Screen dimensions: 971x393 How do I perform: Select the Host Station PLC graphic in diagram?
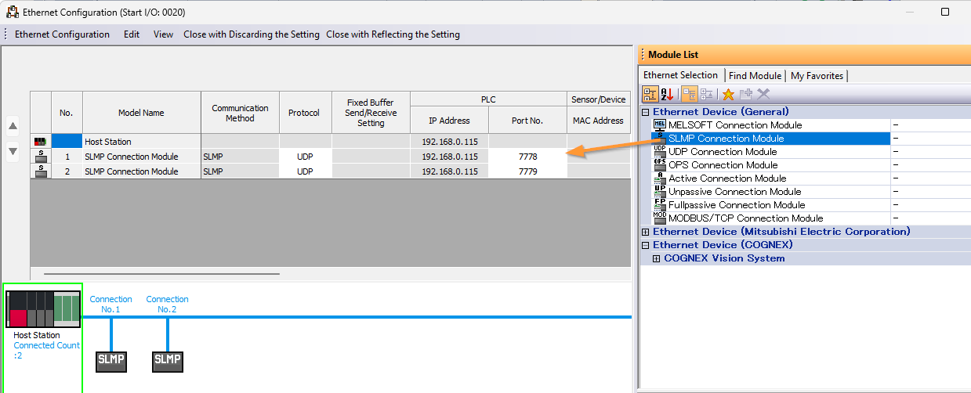44,309
